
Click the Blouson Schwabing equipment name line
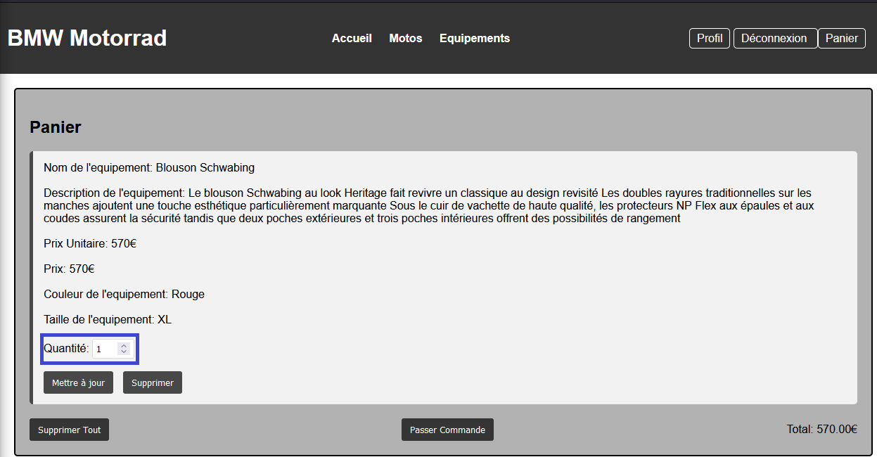149,167
